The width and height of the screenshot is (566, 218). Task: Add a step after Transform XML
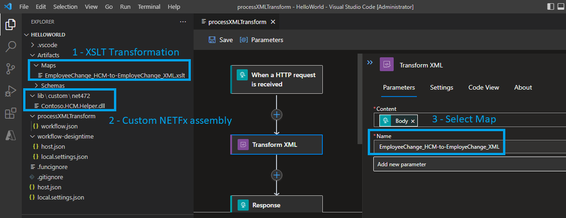[x=276, y=175]
